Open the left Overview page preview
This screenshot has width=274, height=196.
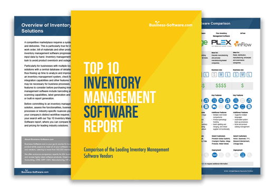[43, 96]
